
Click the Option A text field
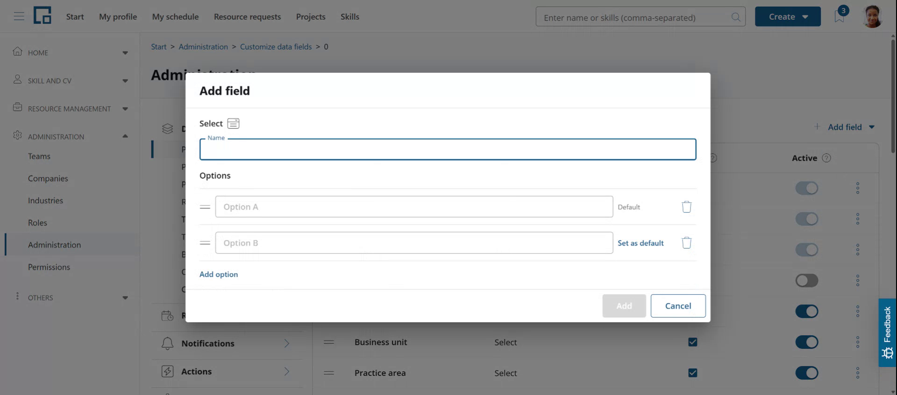pyautogui.click(x=414, y=207)
